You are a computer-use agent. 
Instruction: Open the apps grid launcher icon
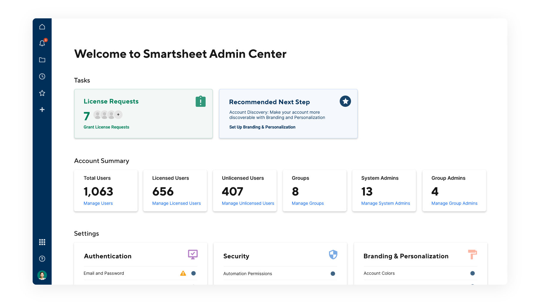[42, 242]
